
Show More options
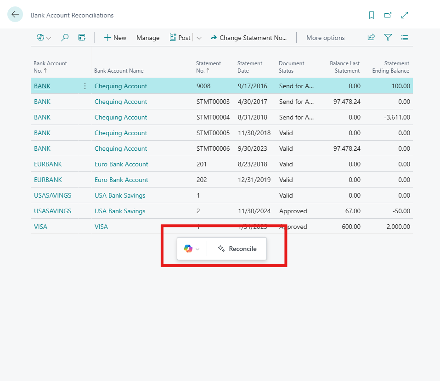pyautogui.click(x=325, y=38)
